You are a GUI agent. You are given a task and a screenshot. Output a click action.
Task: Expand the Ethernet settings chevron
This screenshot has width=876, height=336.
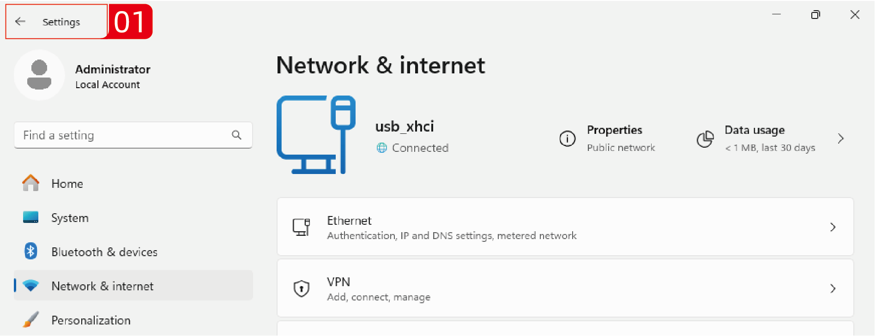click(x=833, y=227)
